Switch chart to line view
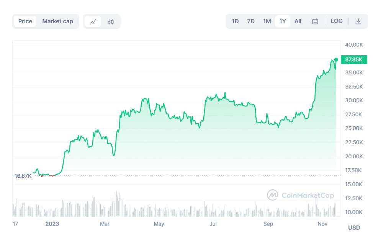Viewport: 373px width, 235px height. pos(94,21)
